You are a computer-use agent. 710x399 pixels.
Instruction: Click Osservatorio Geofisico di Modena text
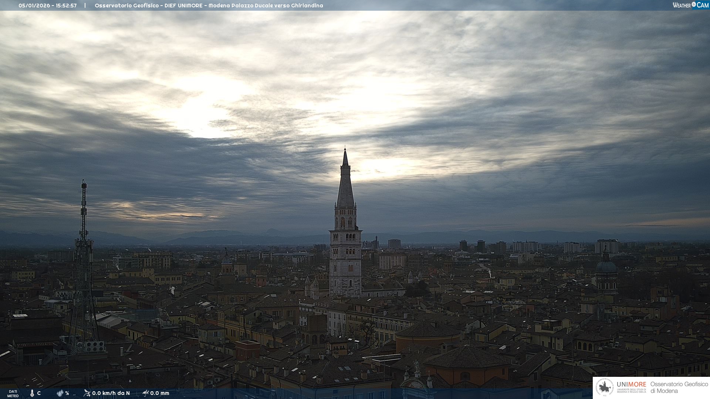[x=679, y=388]
